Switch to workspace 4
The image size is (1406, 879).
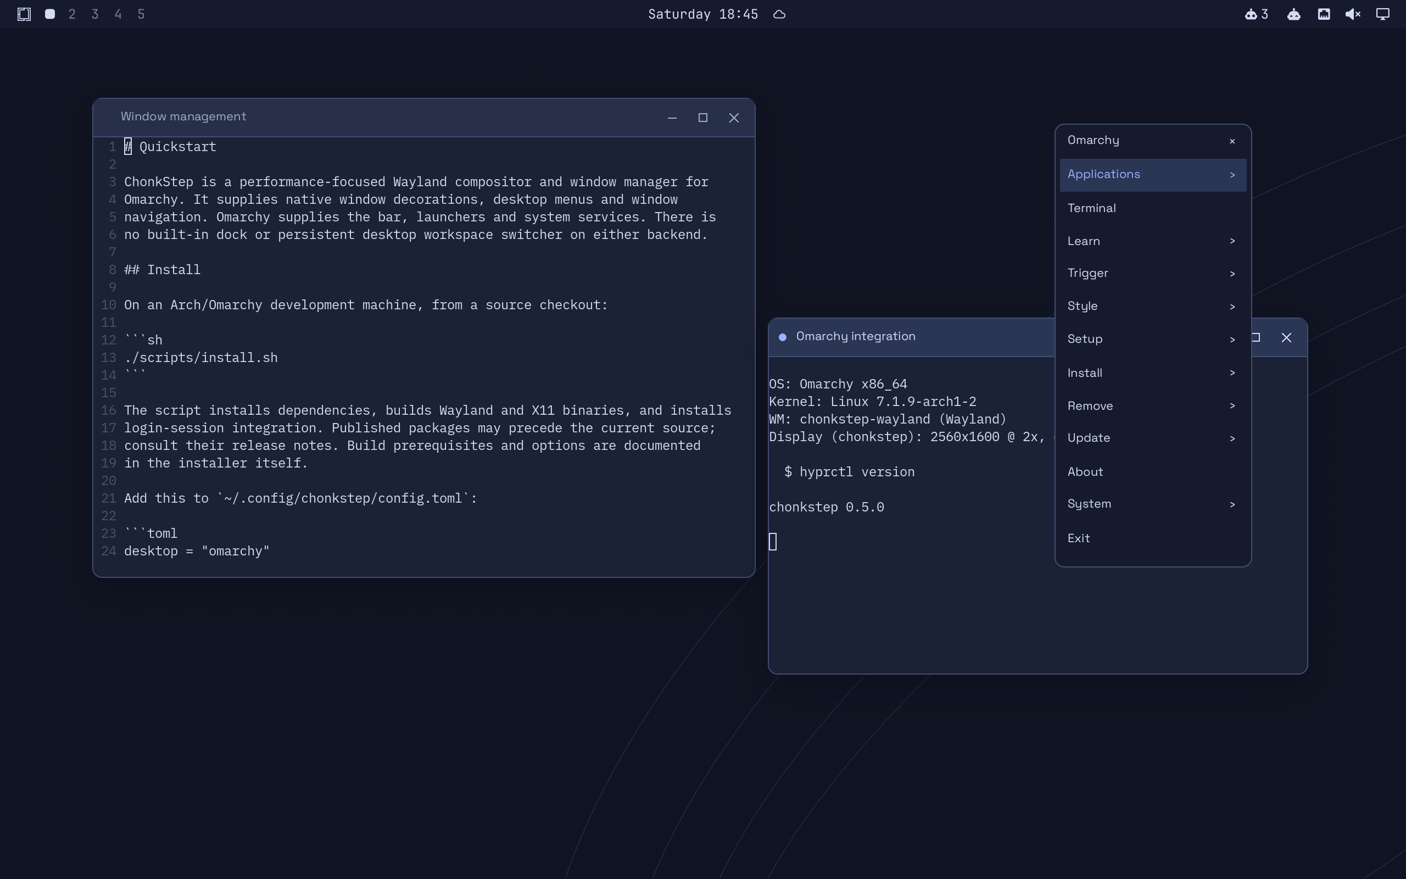[x=118, y=14]
